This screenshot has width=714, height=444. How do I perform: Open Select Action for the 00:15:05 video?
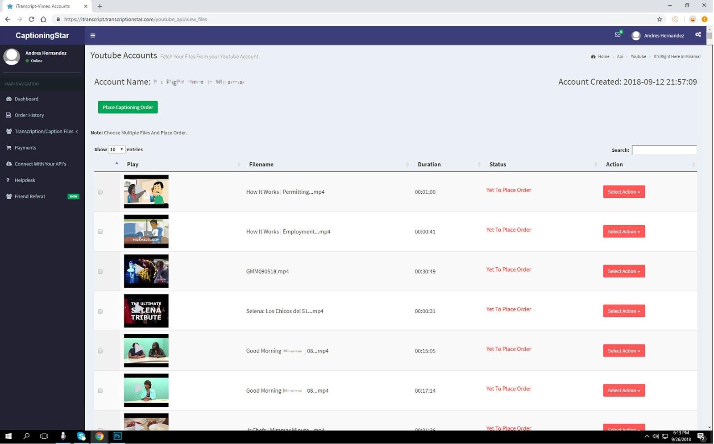coord(624,351)
